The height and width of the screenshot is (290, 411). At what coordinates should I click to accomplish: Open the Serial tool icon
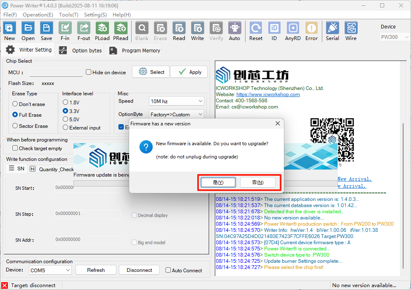(332, 31)
